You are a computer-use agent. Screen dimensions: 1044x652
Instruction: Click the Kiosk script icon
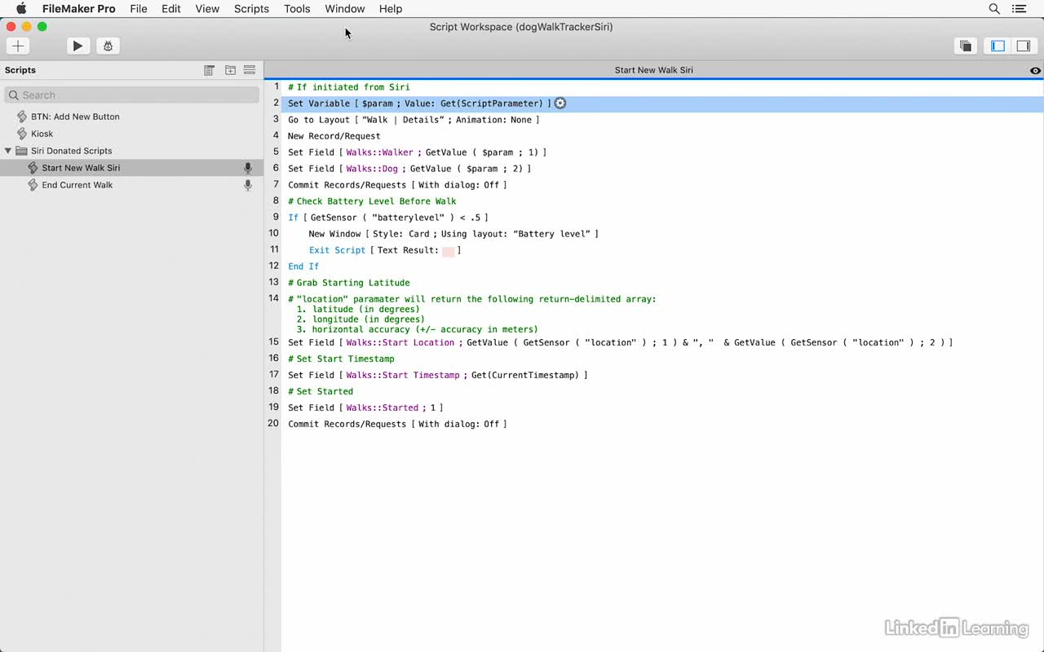click(22, 134)
